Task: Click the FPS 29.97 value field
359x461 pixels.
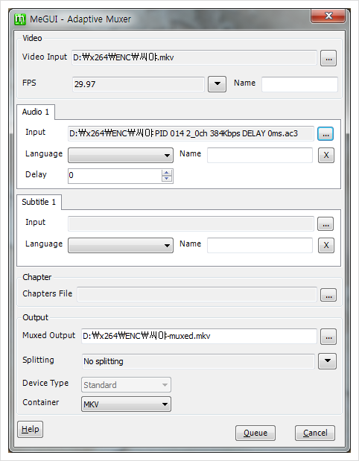Action: pos(139,84)
